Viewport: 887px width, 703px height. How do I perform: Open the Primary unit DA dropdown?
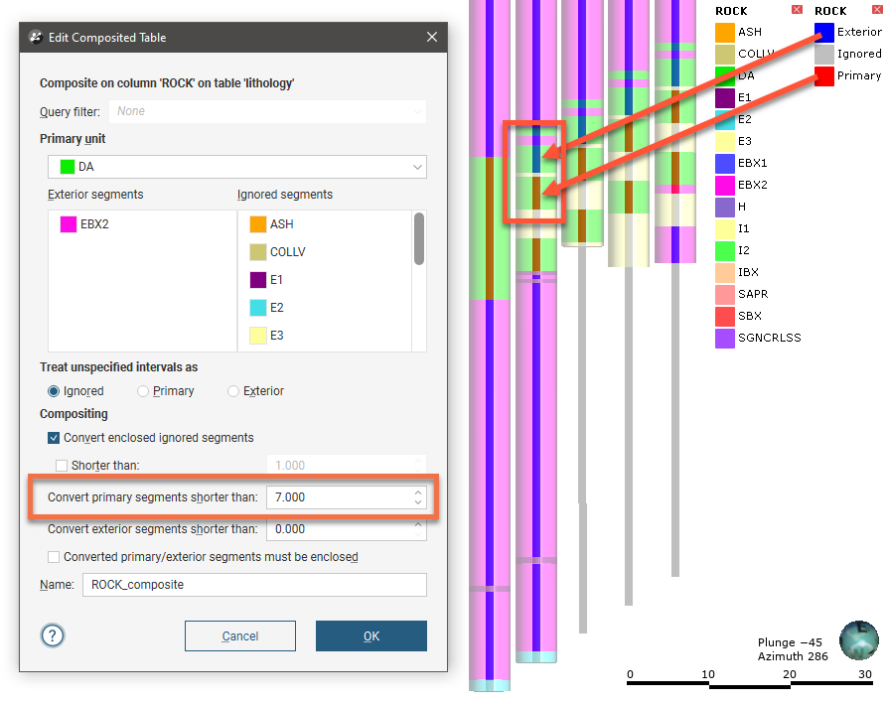[237, 167]
